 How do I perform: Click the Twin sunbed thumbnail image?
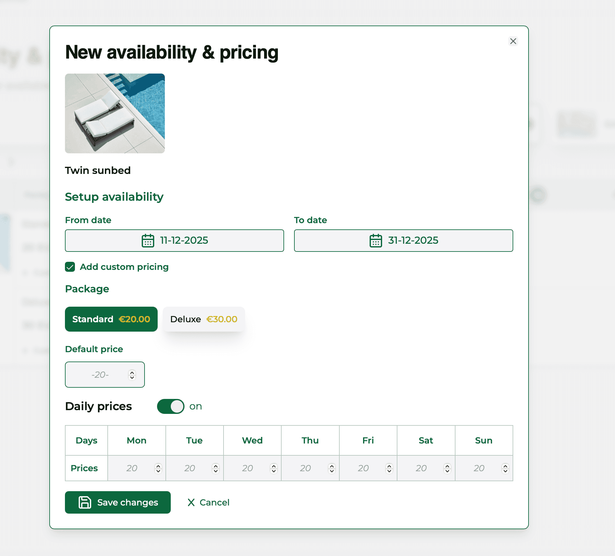(x=115, y=113)
